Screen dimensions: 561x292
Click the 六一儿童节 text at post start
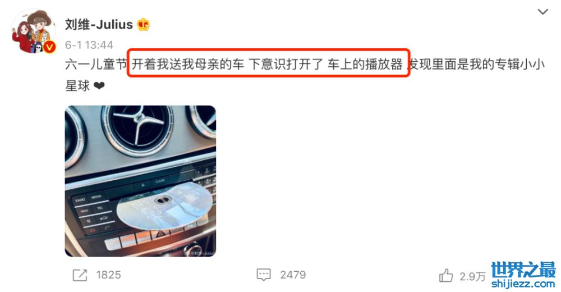click(96, 65)
